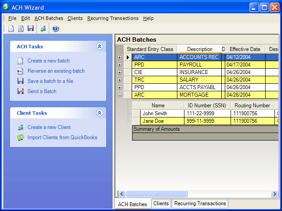
Task: Open the Clients menu
Action: pos(75,18)
